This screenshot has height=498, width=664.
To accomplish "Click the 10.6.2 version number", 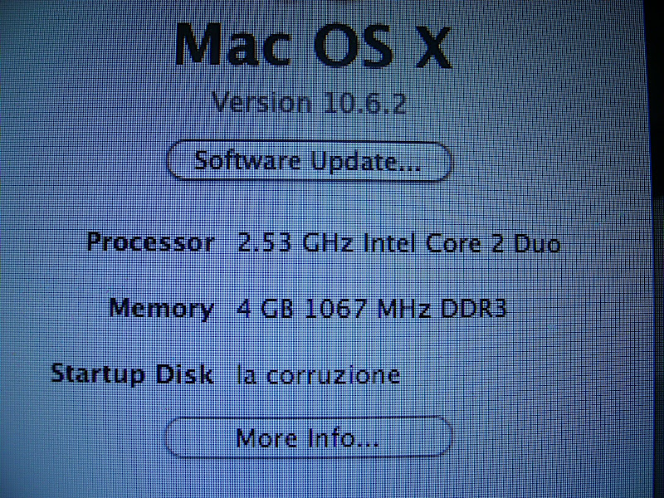I will (363, 105).
